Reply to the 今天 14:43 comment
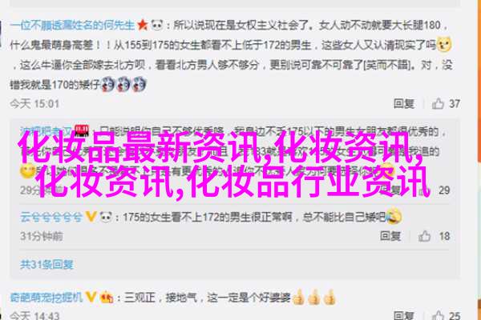The image size is (481, 320). click(404, 315)
